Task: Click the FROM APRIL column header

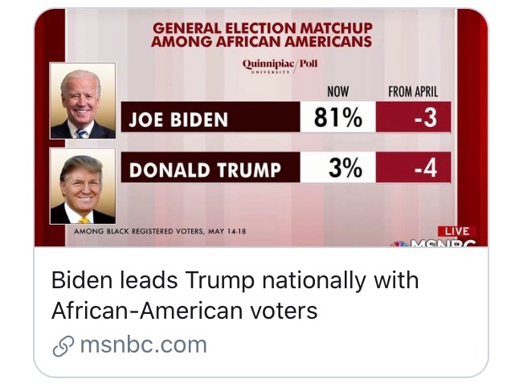Action: (x=413, y=92)
